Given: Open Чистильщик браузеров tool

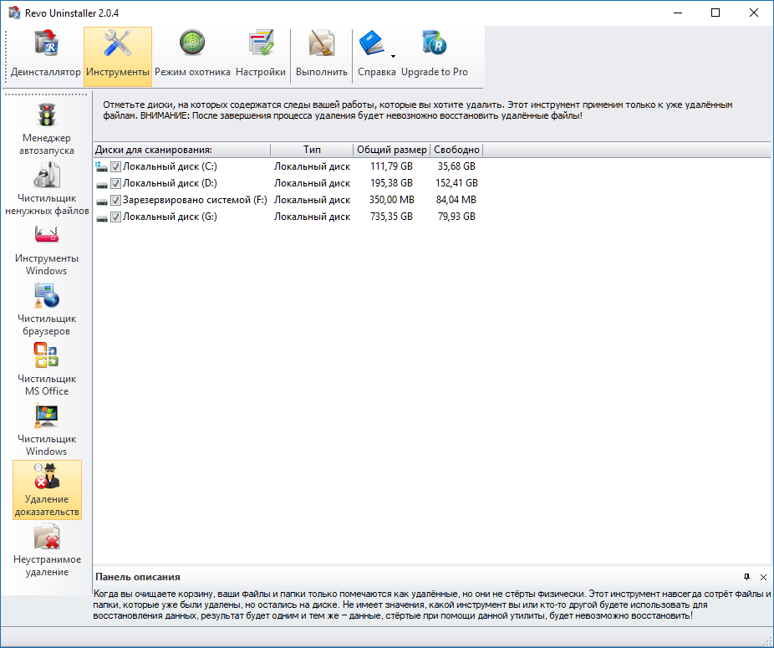Looking at the screenshot, I should coord(47,309).
